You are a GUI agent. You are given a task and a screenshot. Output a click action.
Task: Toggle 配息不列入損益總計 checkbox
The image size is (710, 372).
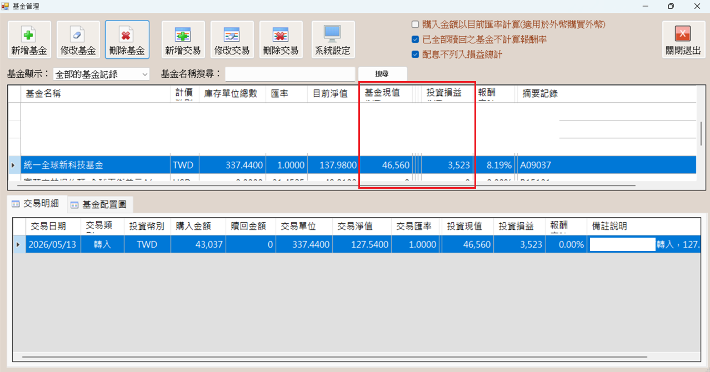coord(415,54)
